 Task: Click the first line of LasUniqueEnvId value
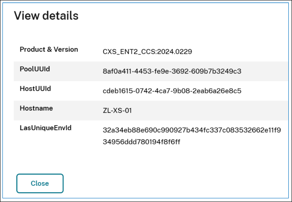tap(192, 130)
